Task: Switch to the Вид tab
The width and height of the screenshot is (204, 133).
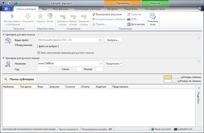Action: coord(44,9)
